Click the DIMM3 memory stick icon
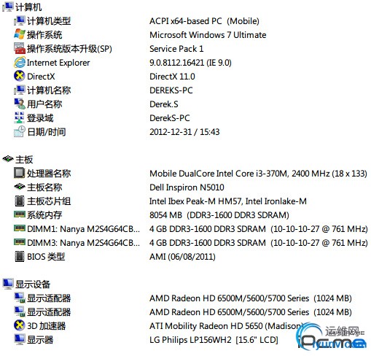This screenshot has width=371, height=356. tap(20, 242)
